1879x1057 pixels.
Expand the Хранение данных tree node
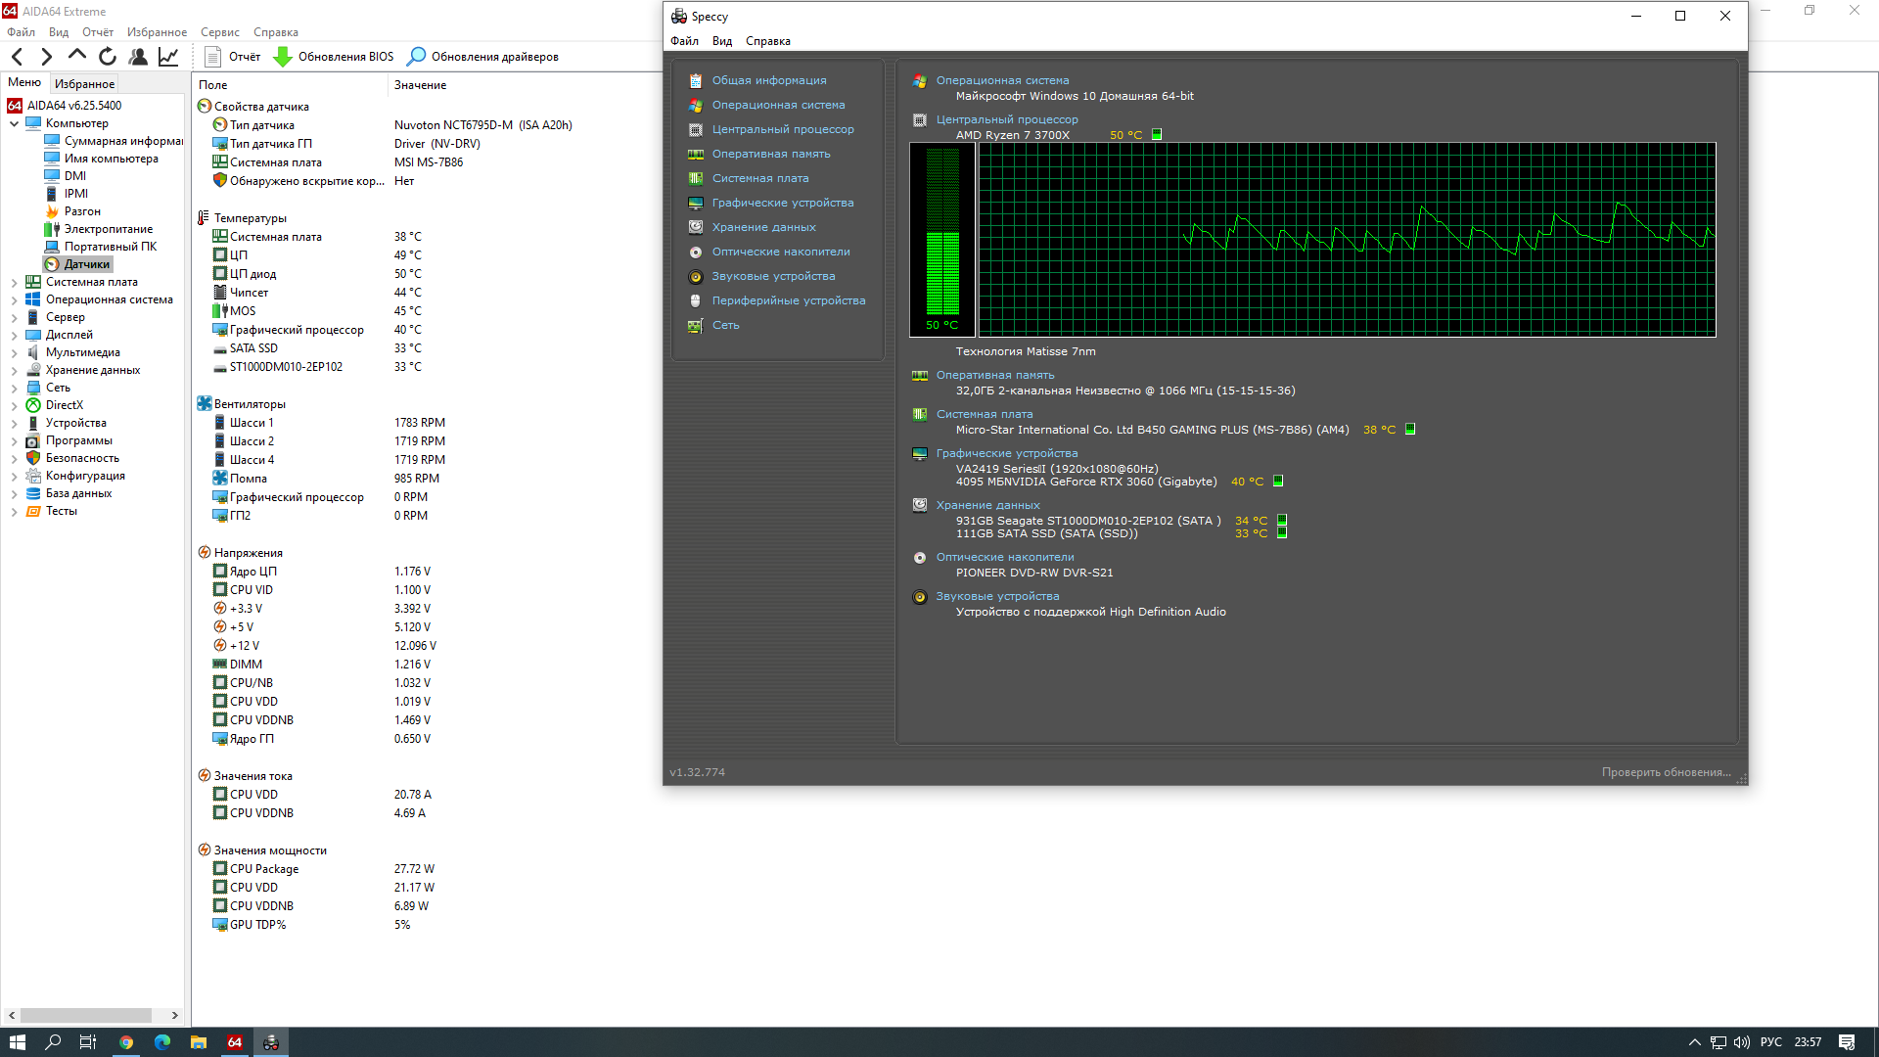coord(14,370)
